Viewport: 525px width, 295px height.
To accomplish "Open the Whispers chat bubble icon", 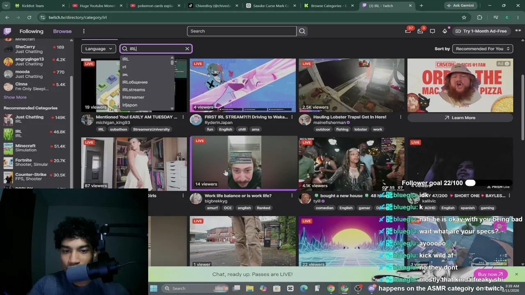I will click(x=432, y=31).
